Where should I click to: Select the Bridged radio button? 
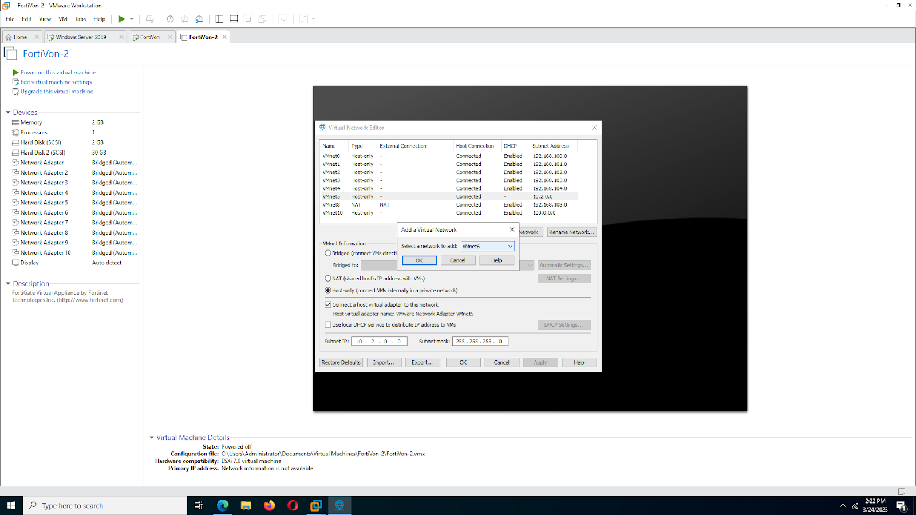tap(328, 253)
